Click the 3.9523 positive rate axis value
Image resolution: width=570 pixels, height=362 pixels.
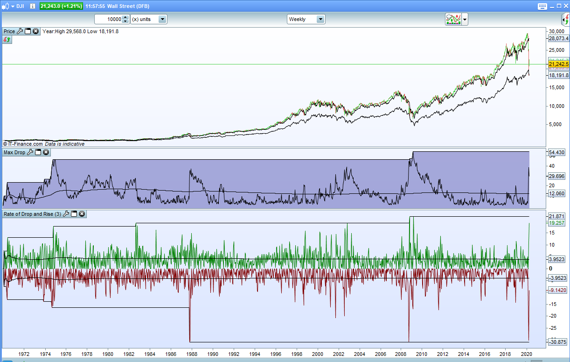pos(557,259)
